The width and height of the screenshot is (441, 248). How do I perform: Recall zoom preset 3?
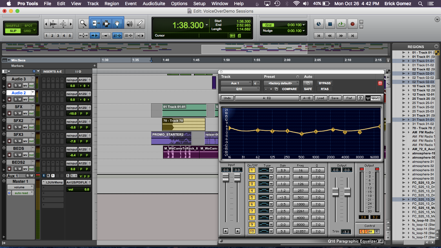click(58, 36)
